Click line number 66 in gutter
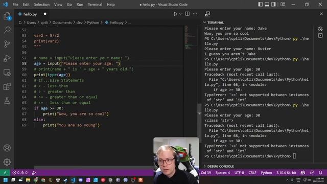Image resolution: width=327 pixels, height=184 pixels. coord(24,108)
